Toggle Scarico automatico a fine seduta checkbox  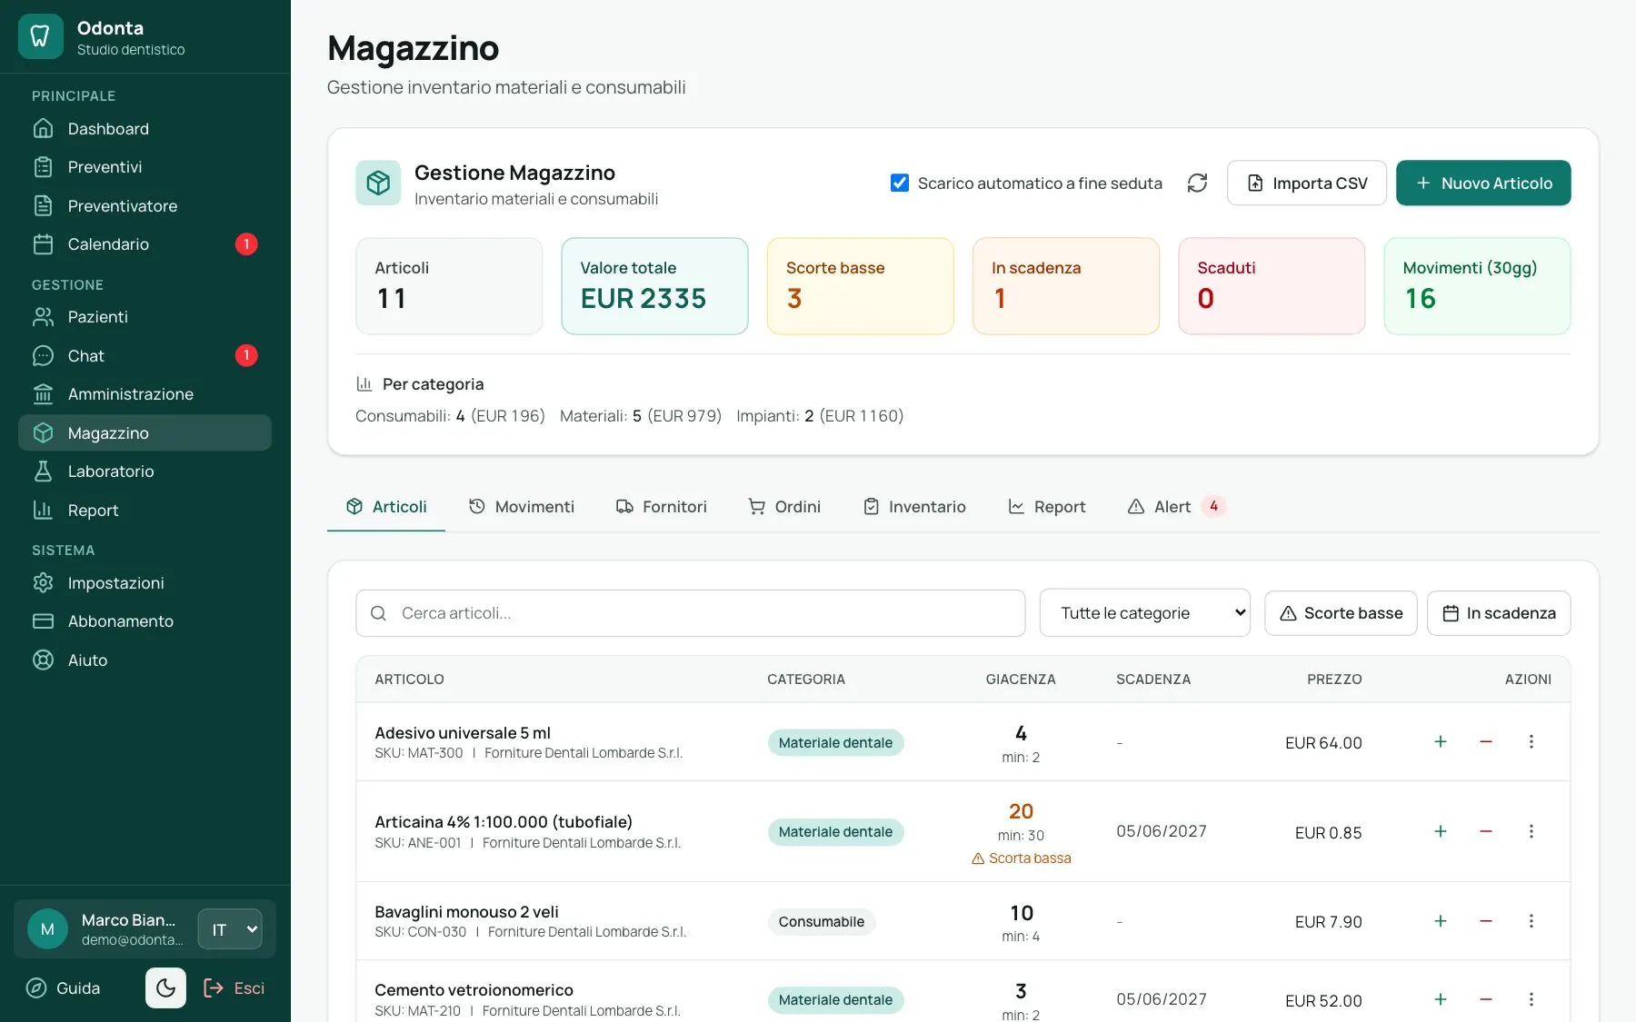[x=900, y=183]
